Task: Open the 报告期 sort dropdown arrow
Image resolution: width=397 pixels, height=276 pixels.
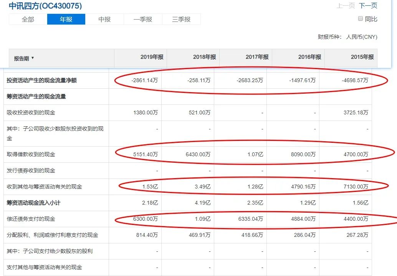Action: (x=32, y=58)
